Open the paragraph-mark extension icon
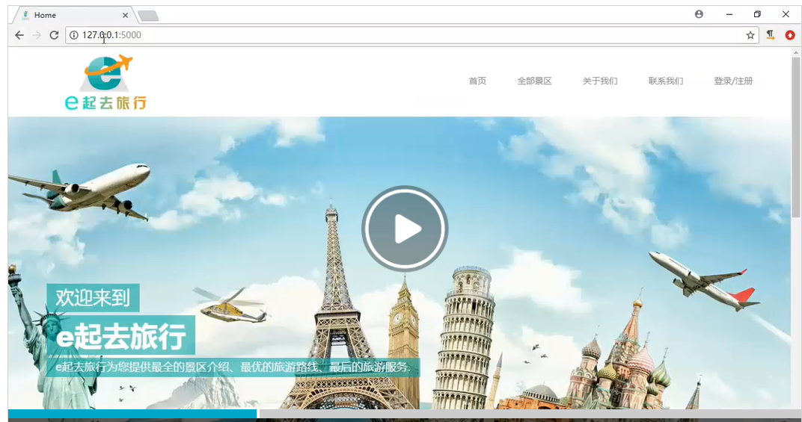802x422 pixels. coord(770,35)
